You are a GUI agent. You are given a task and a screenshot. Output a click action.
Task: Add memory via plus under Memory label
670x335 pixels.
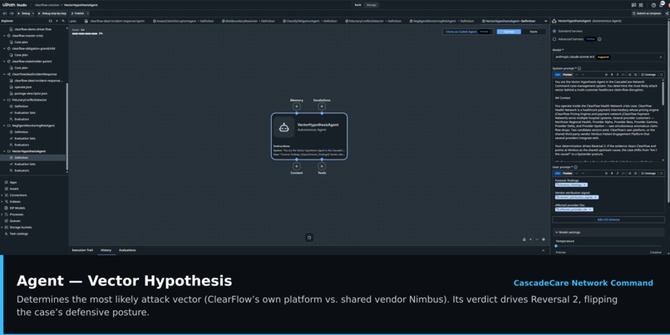[x=297, y=106]
